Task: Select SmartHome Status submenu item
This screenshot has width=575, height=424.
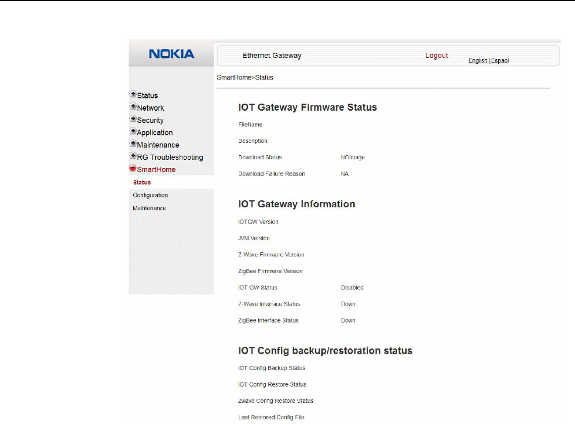Action: point(142,183)
